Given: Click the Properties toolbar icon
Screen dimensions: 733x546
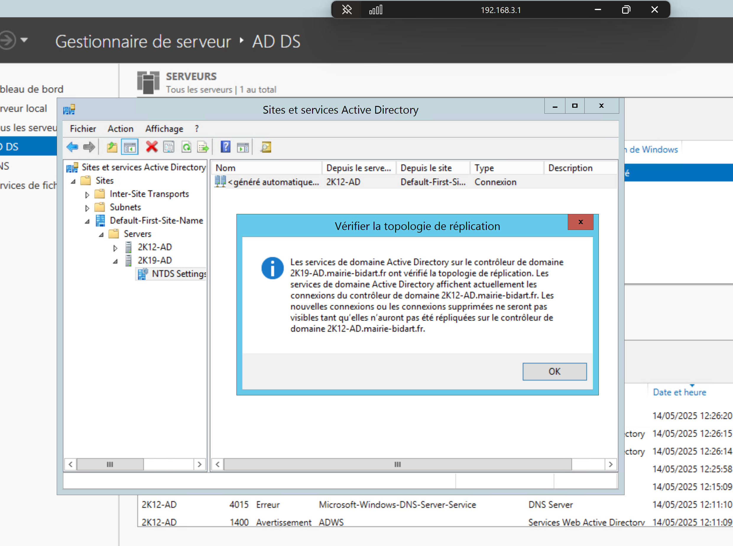Looking at the screenshot, I should (x=169, y=147).
